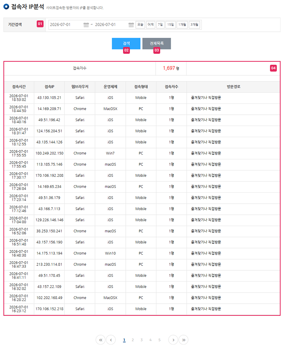The height and width of the screenshot is (348, 284).
Task: Open page 2 in pagination
Action: [x=133, y=340]
